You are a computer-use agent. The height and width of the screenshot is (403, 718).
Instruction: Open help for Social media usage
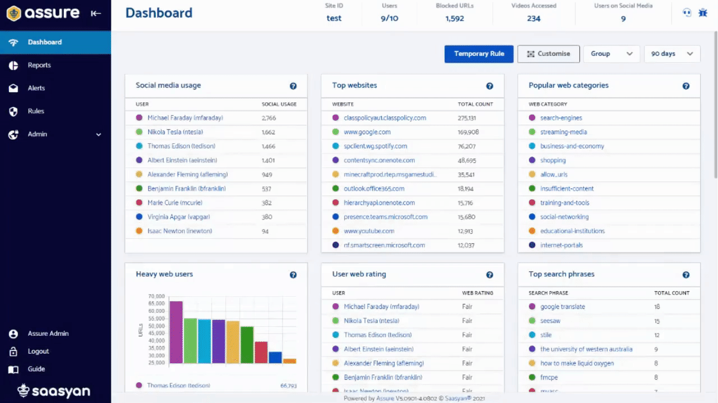293,86
